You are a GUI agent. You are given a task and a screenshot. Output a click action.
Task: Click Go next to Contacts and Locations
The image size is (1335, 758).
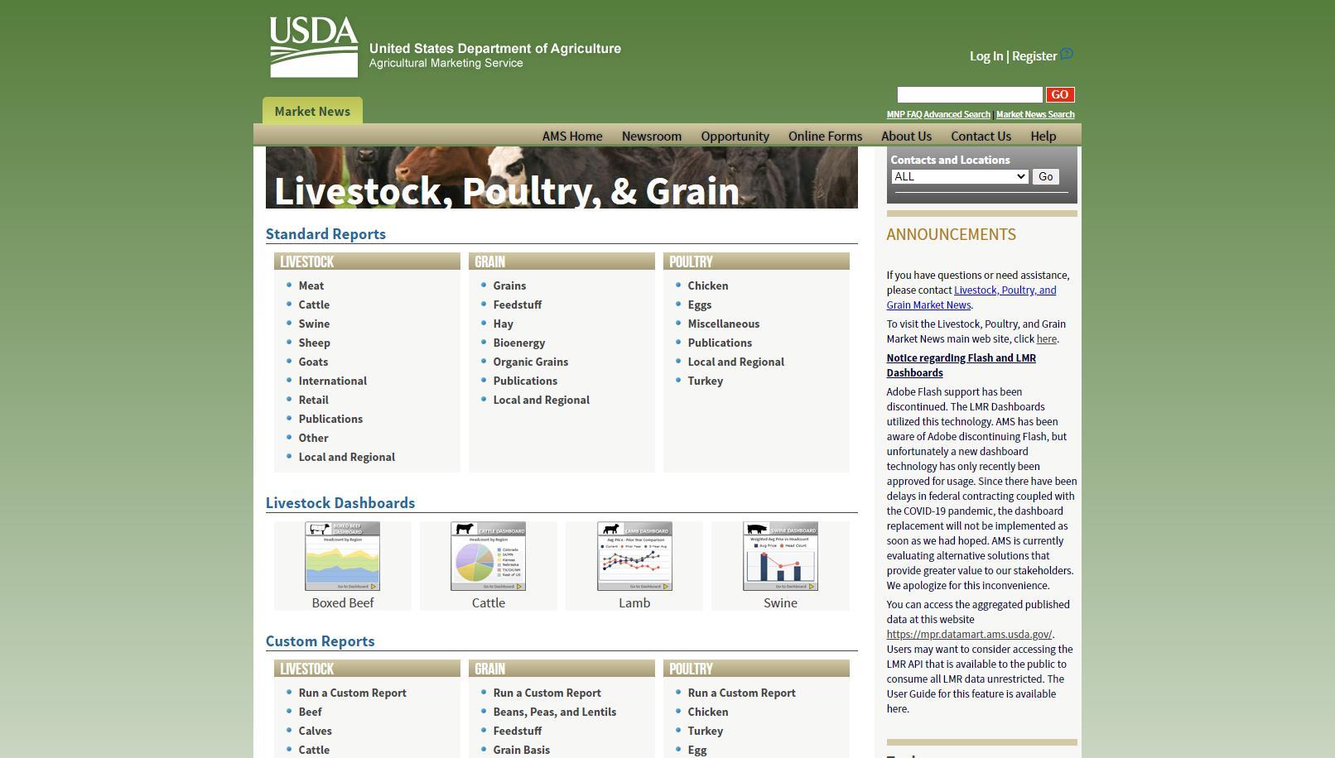tap(1045, 176)
